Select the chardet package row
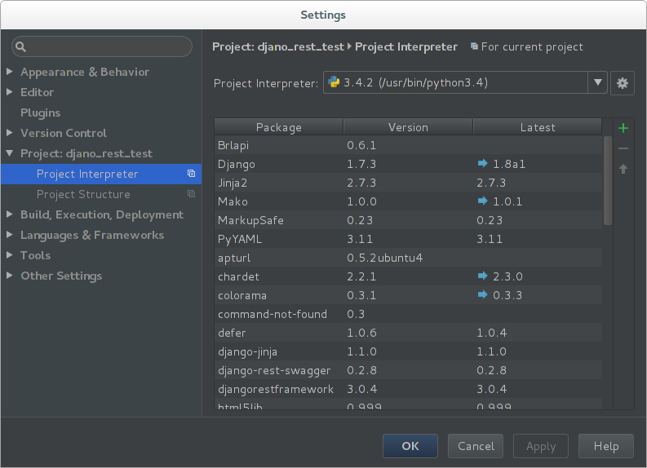The height and width of the screenshot is (468, 647). pyautogui.click(x=408, y=276)
